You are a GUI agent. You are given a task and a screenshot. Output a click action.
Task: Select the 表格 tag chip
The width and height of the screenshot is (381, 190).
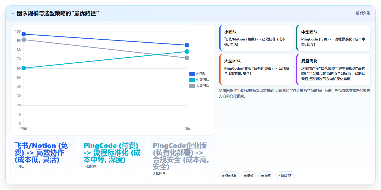[x=249, y=175]
